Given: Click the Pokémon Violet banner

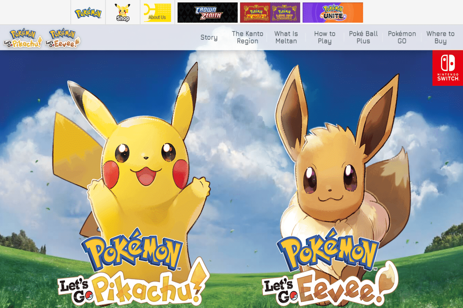Looking at the screenshot, I should point(285,12).
